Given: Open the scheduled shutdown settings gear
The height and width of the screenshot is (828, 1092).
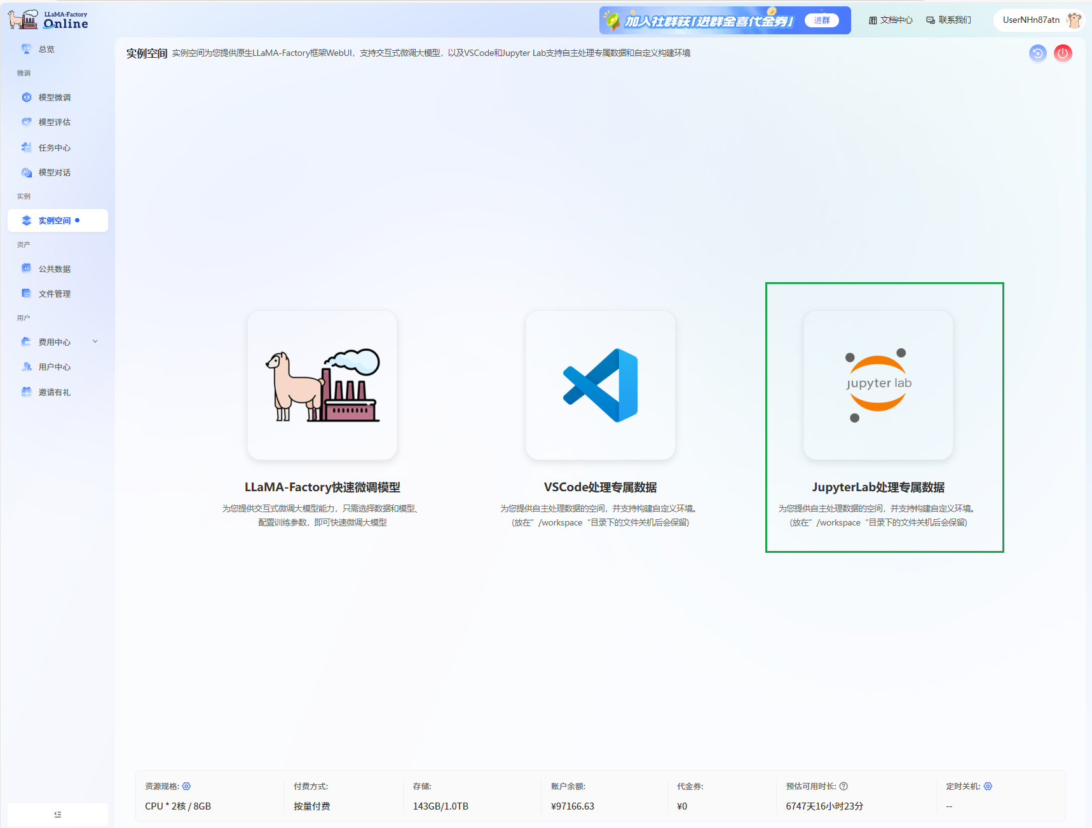Looking at the screenshot, I should click(988, 786).
